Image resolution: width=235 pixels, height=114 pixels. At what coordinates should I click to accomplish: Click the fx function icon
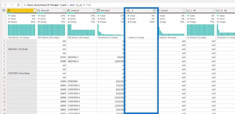click(x=19, y=5)
